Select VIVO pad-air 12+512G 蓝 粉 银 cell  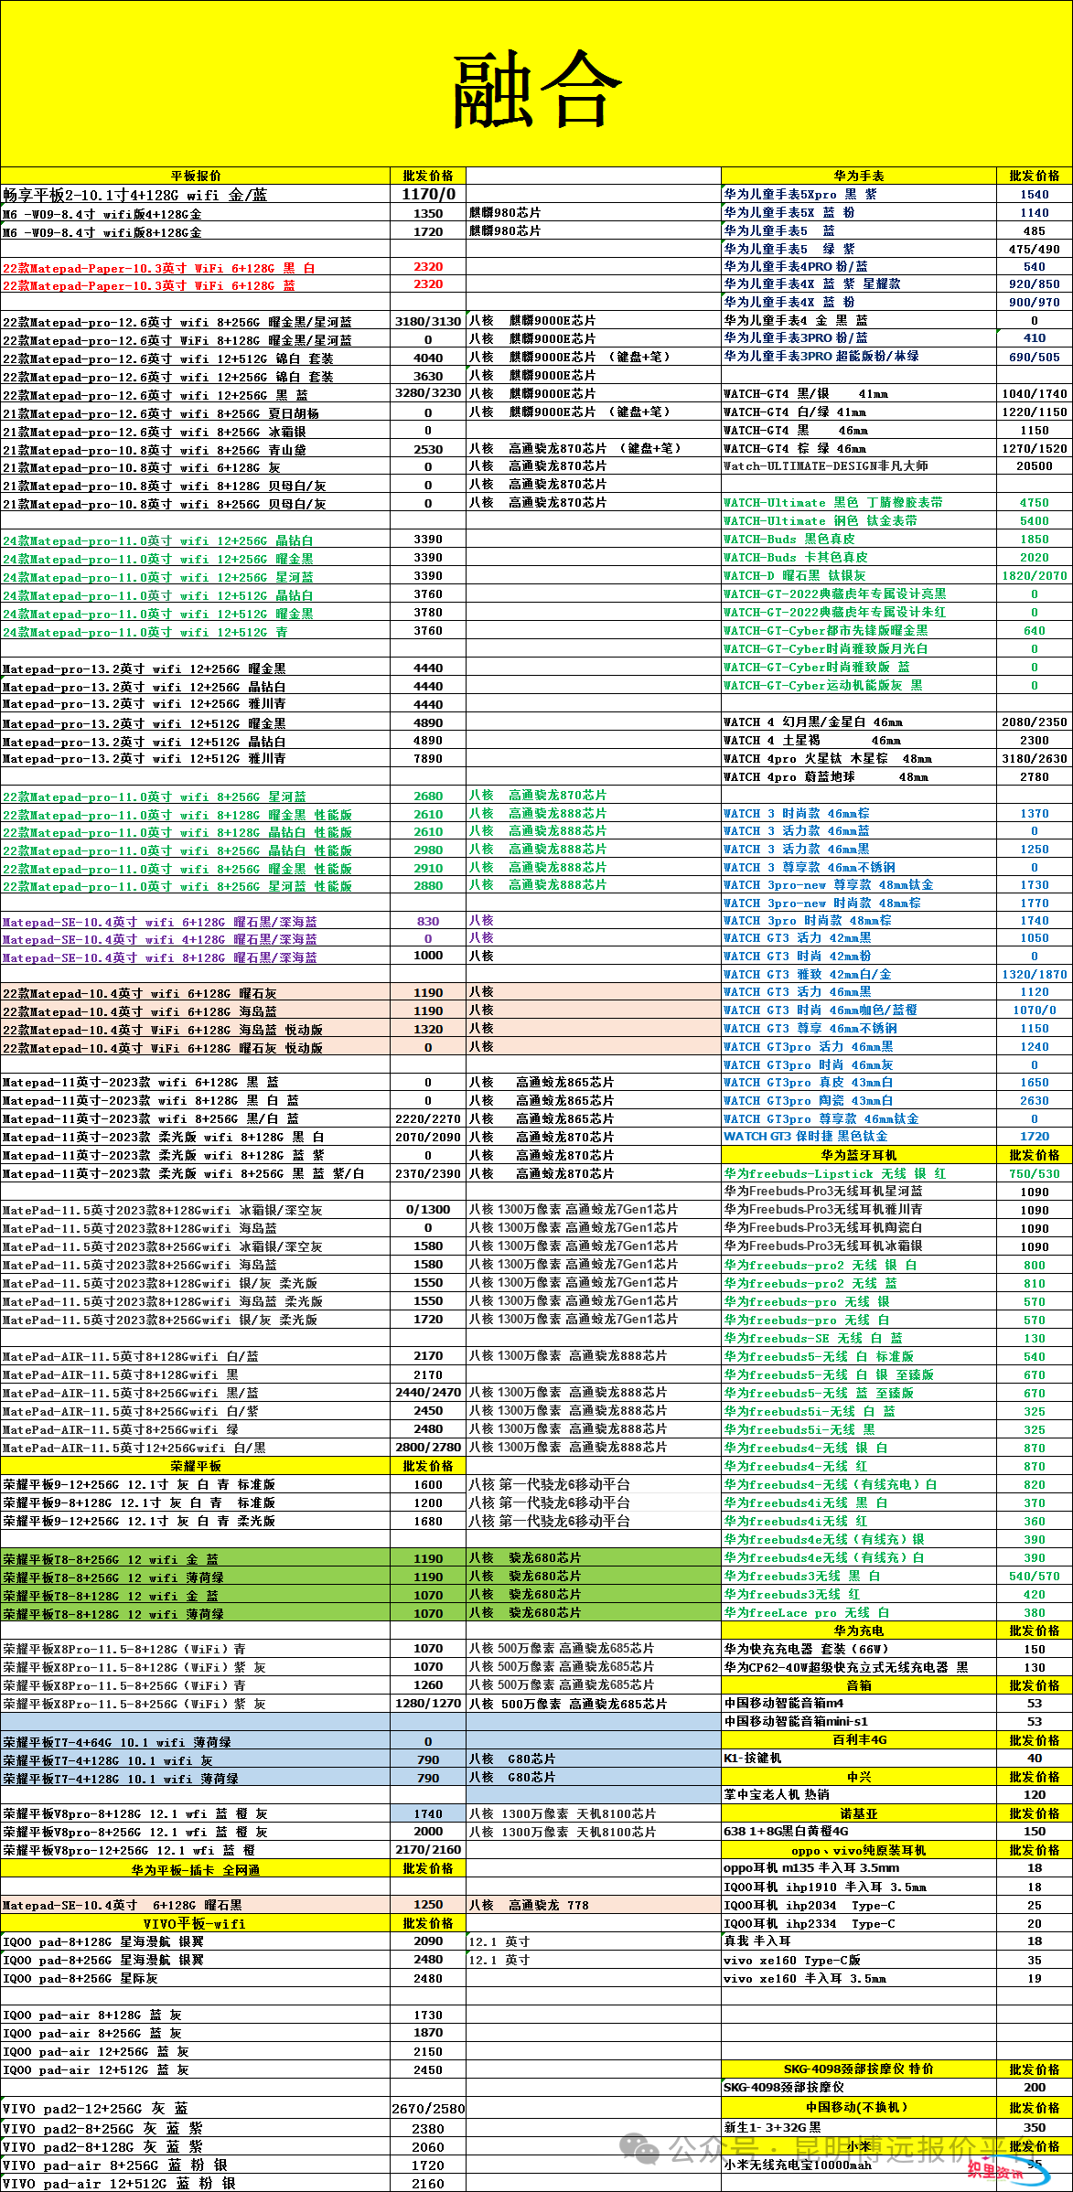pos(196,2183)
